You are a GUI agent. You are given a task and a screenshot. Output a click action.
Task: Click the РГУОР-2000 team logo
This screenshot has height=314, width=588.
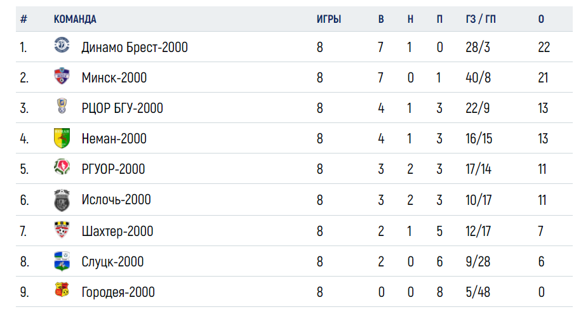coord(62,167)
